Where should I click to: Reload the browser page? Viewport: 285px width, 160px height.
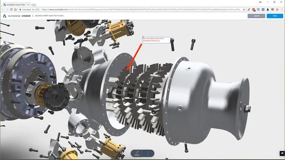11,9
